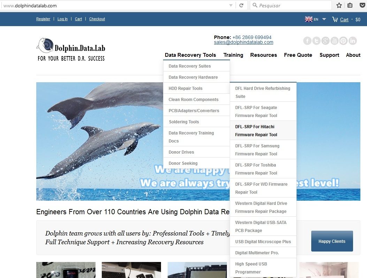Select Data Recovery Suites submenu item

tap(196, 66)
